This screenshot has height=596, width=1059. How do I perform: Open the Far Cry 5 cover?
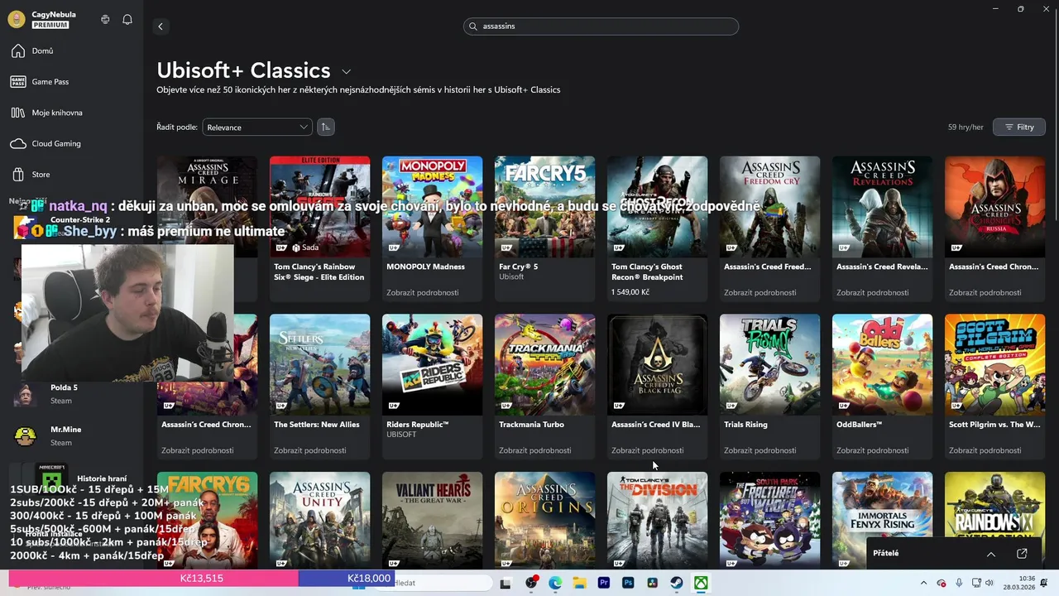544,207
